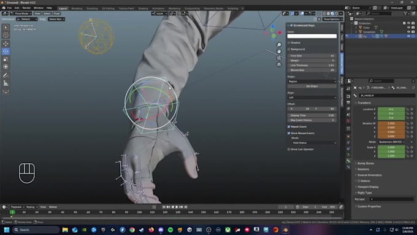Expand the Bendy Bones panel
The image size is (417, 235).
[365, 163]
